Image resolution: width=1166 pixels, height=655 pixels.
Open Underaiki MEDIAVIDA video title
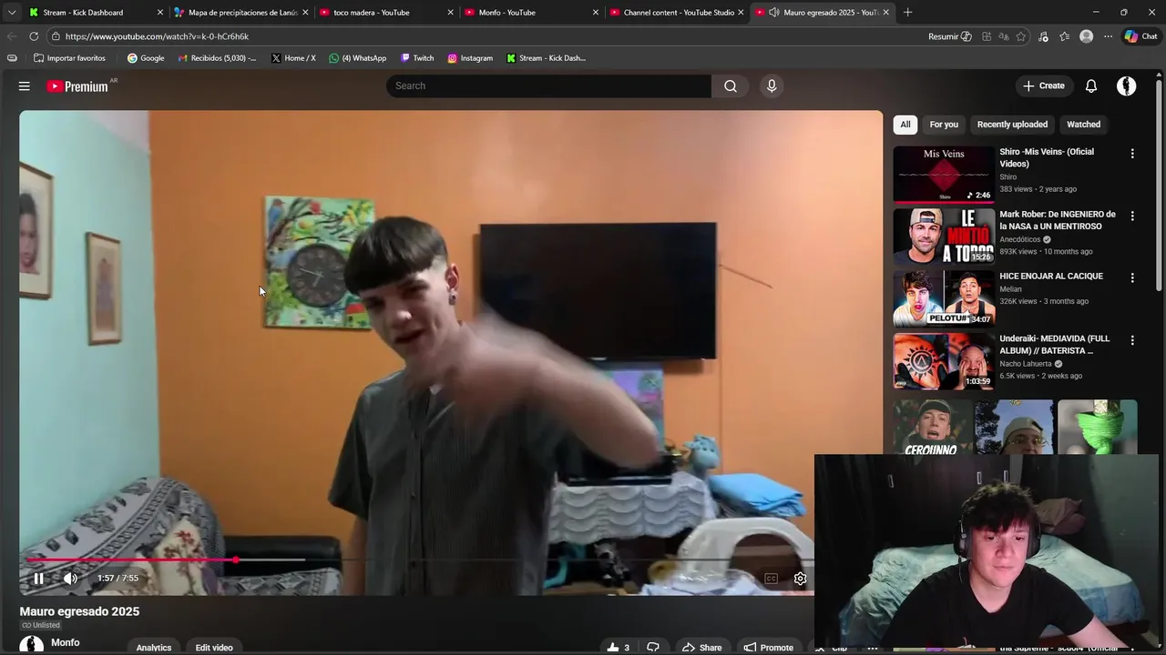1054,345
